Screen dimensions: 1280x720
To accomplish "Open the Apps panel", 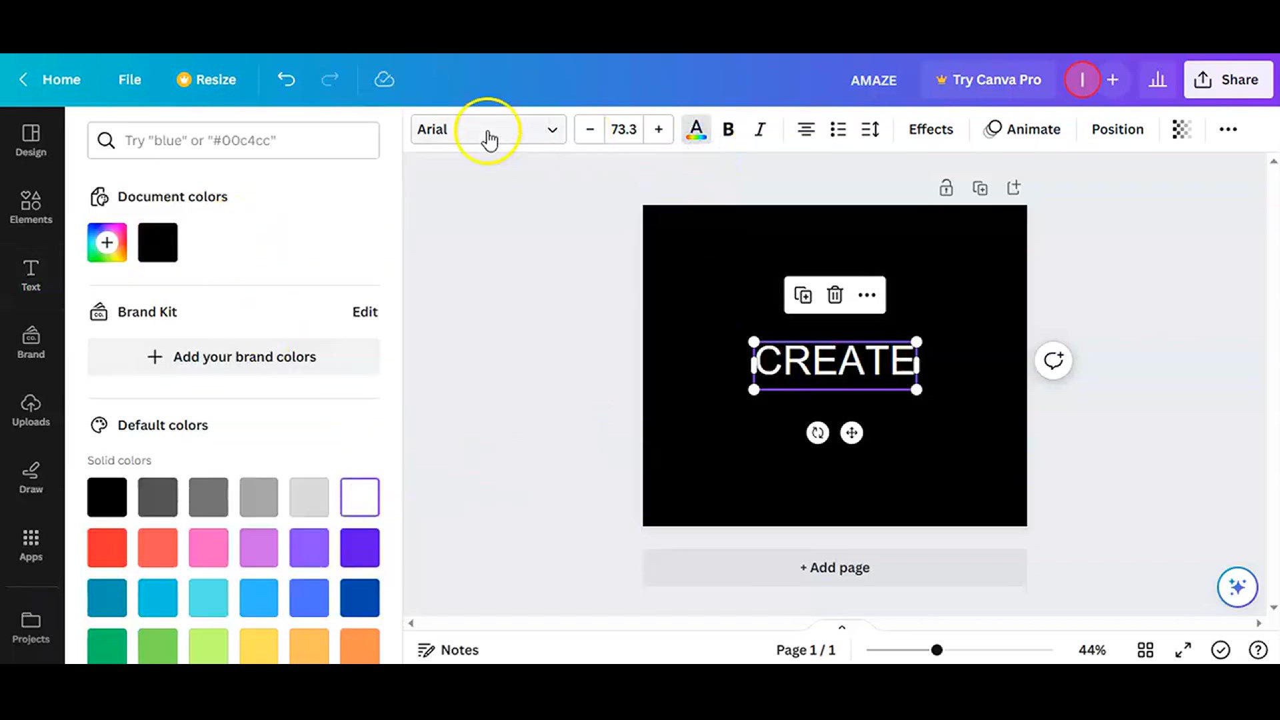I will [x=31, y=545].
